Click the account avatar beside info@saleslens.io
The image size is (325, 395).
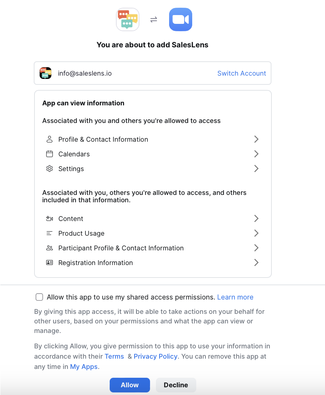(45, 73)
